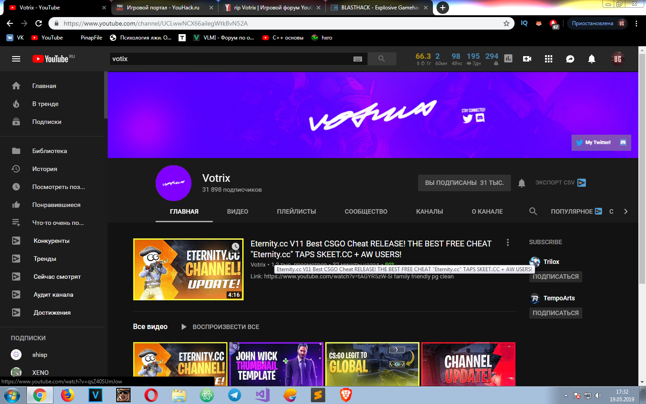Click the Votrix channel avatar

tap(174, 183)
